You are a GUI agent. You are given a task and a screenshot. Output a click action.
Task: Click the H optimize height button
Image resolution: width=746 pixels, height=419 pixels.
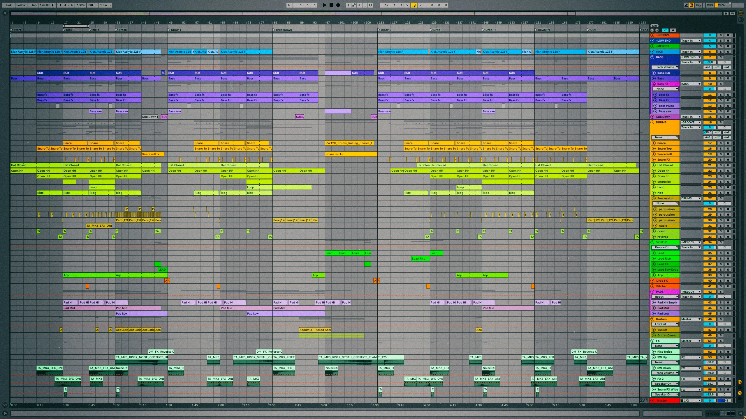[726, 13]
